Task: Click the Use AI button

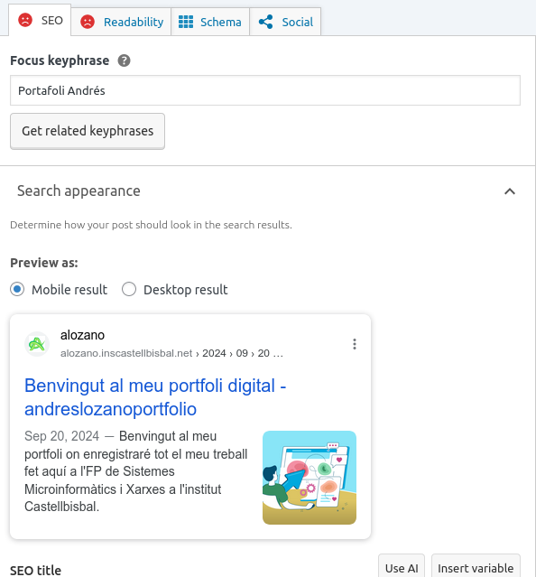Action: [x=402, y=567]
